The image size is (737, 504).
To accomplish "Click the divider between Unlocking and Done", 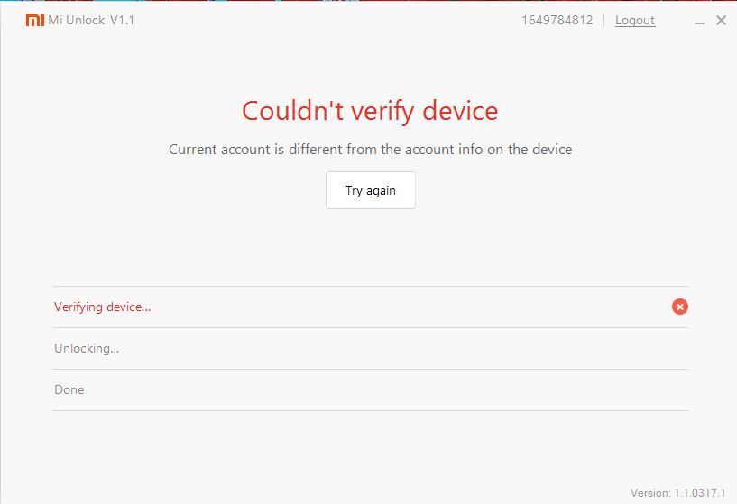I will 370,369.
